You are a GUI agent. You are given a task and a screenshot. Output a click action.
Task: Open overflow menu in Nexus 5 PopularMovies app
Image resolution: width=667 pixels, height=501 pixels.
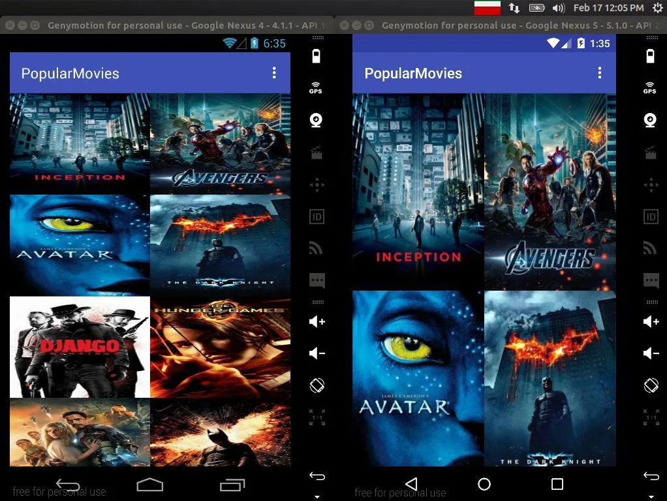click(x=600, y=73)
